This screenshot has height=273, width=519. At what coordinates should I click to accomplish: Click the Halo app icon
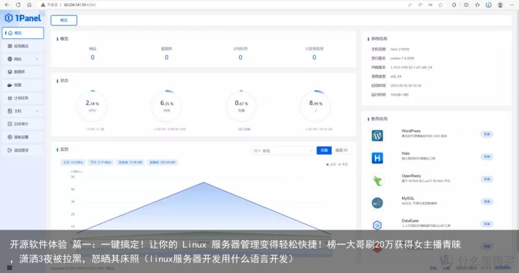click(x=378, y=158)
